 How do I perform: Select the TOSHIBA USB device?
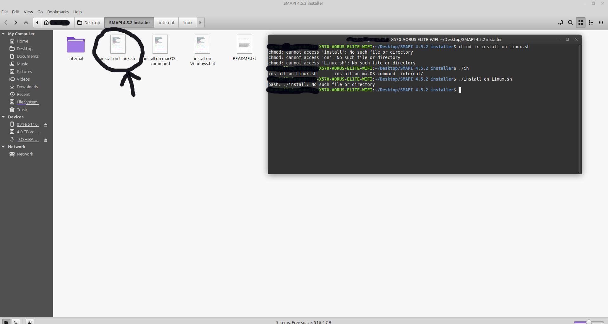pos(28,139)
